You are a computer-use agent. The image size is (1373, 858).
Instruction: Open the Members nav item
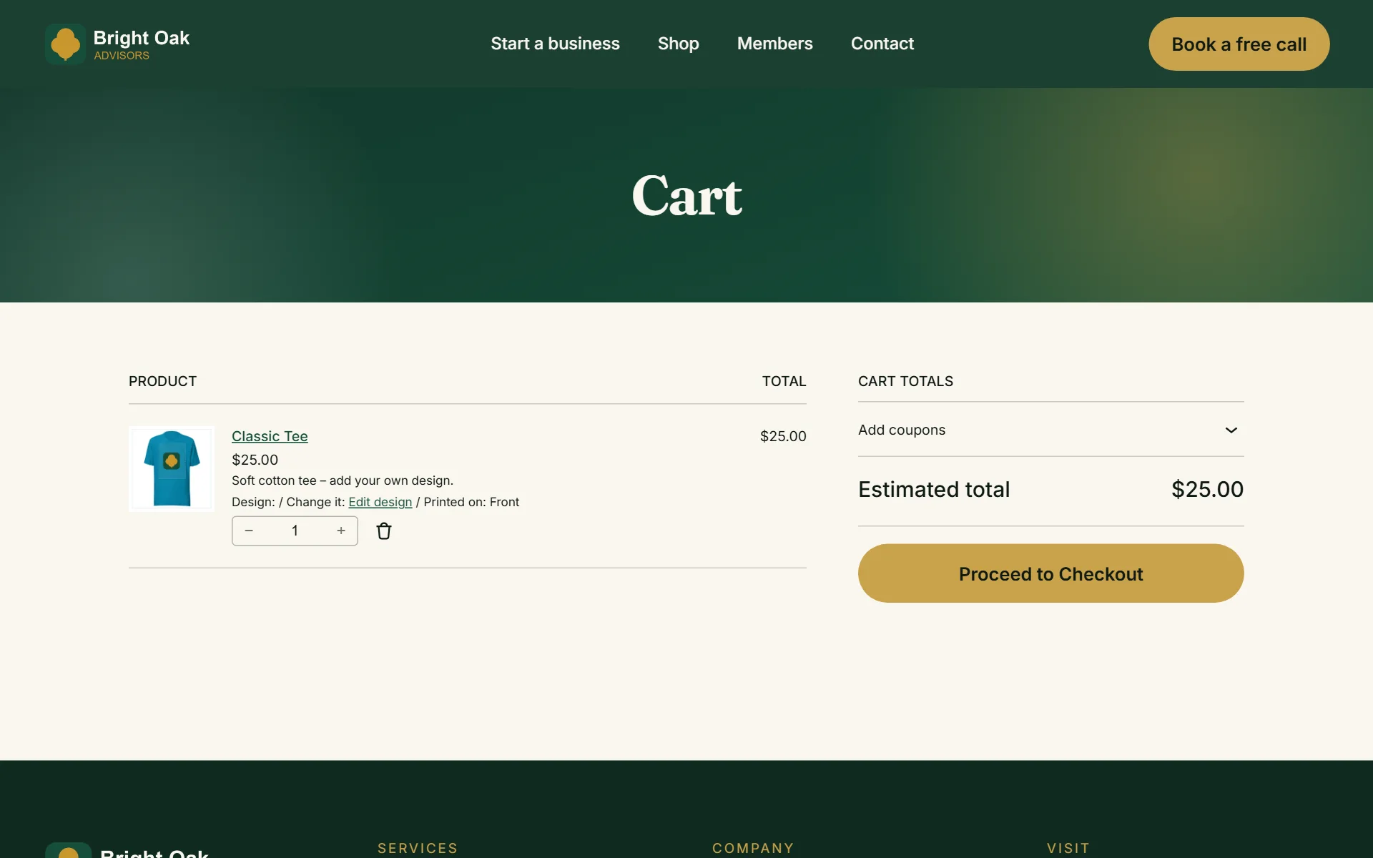[774, 44]
